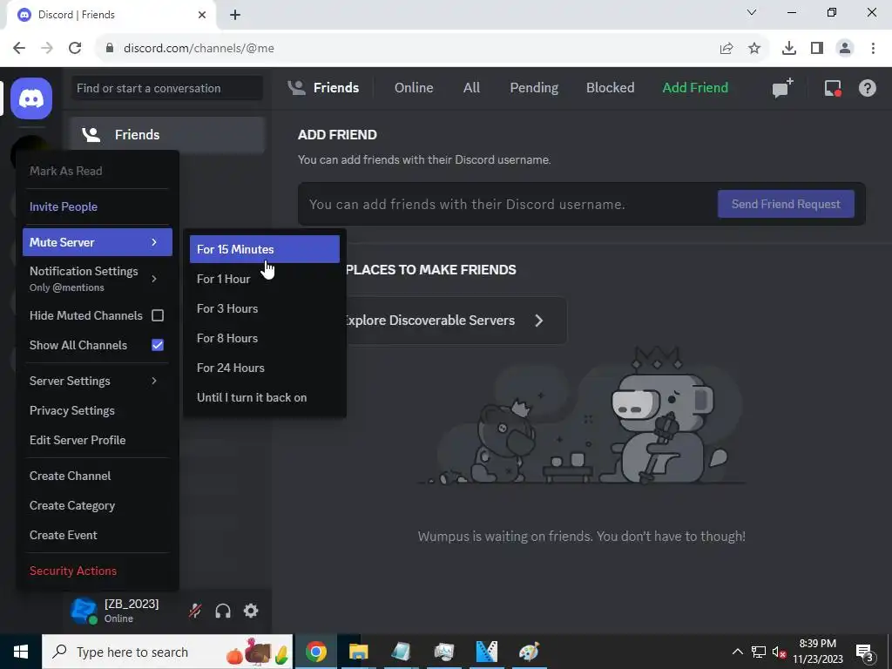Mute server For 24 Hours
892x669 pixels.
point(265,368)
